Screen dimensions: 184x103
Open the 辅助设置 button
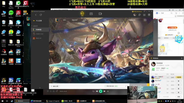[x=55, y=86]
